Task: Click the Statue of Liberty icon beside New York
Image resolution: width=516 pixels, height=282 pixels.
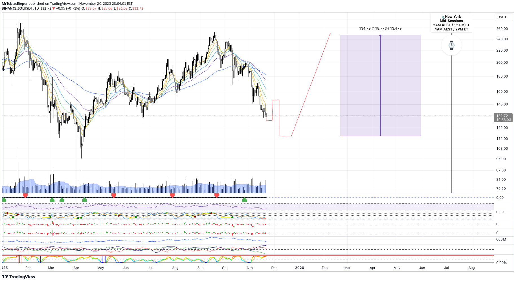Action: pos(443,17)
